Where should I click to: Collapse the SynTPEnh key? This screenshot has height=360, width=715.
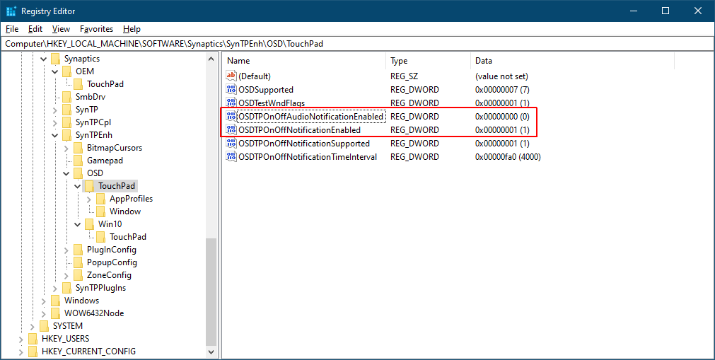click(54, 136)
